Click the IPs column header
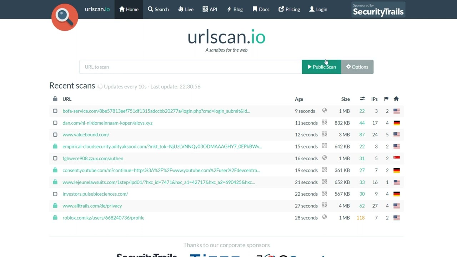The image size is (457, 257). click(374, 99)
